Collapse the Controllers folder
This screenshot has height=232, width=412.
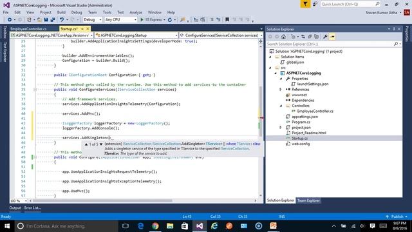[x=281, y=106]
